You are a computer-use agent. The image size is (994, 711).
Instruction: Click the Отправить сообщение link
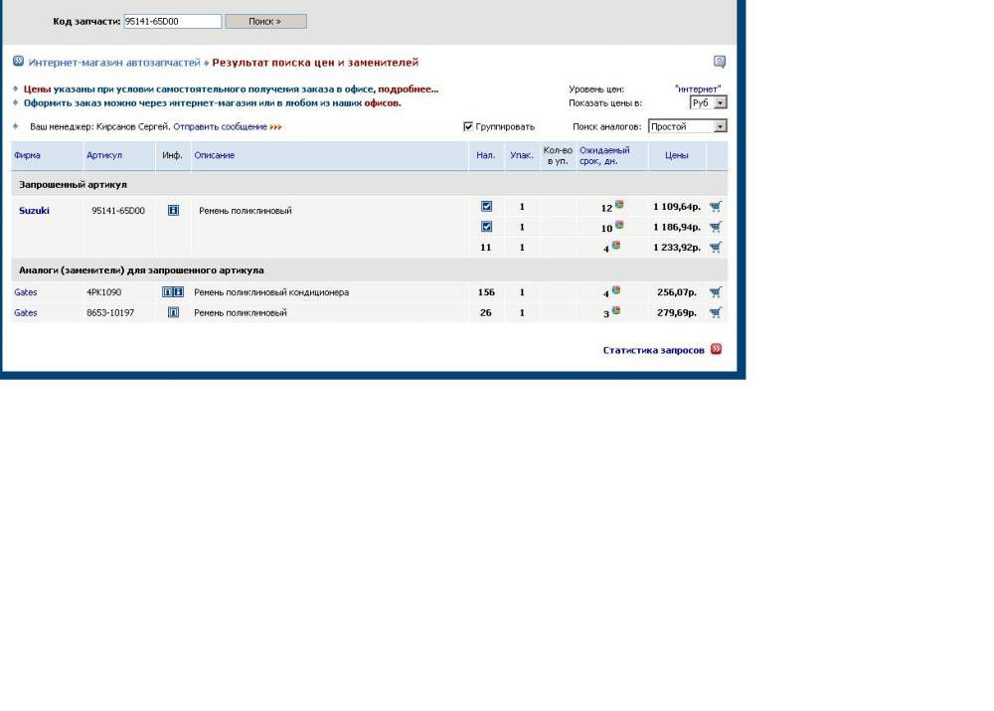point(220,126)
